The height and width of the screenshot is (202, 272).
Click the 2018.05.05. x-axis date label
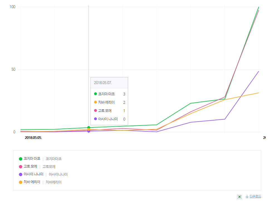click(33, 137)
